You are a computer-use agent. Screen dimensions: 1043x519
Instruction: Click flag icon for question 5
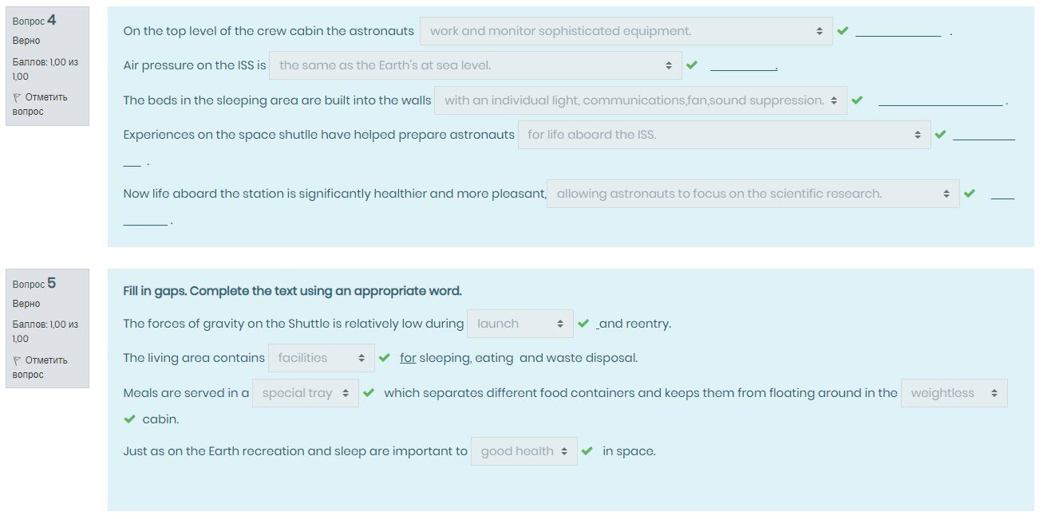point(18,360)
